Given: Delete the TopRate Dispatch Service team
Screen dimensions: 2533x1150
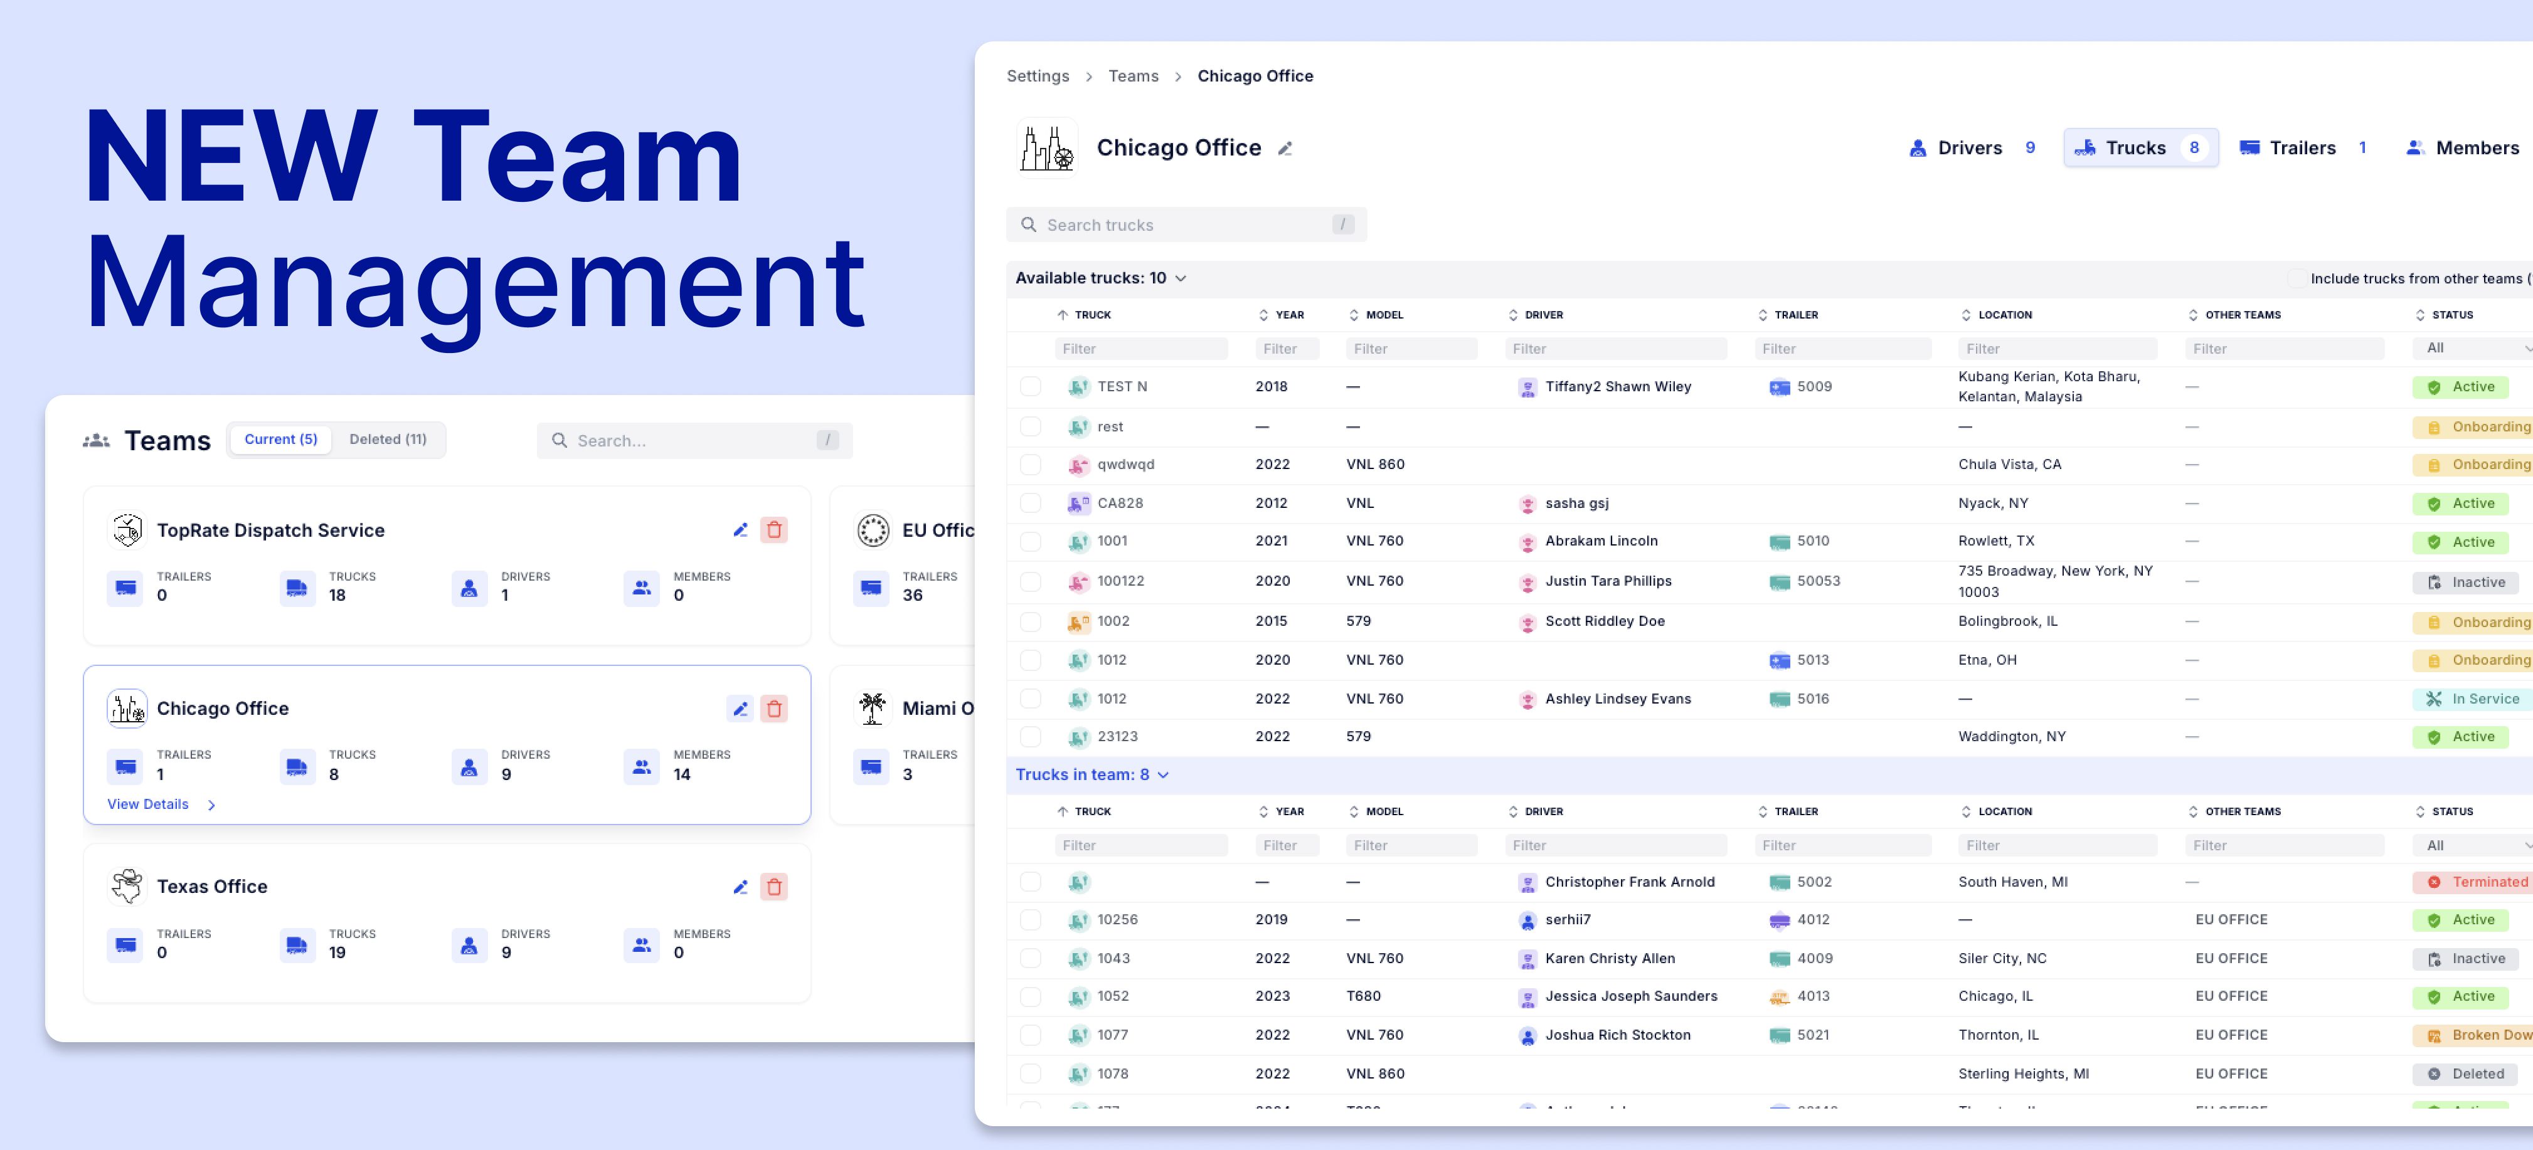Looking at the screenshot, I should (x=774, y=530).
